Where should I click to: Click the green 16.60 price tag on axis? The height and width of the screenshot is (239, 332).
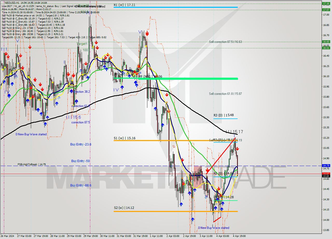[x=326, y=42]
